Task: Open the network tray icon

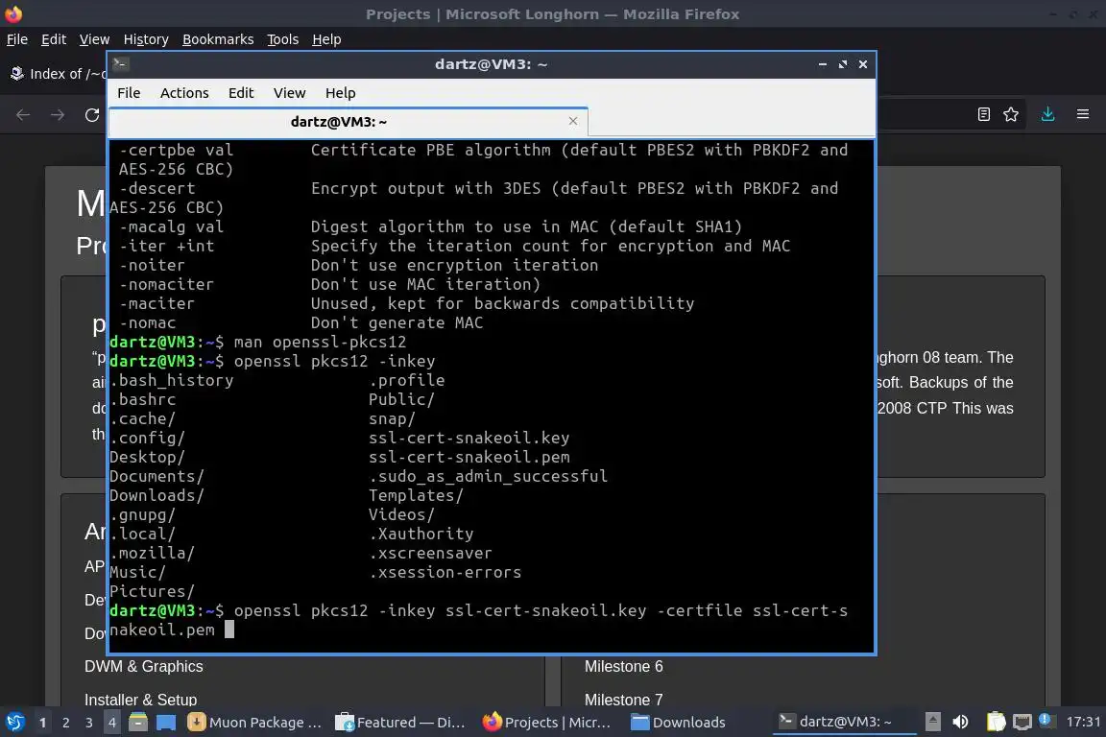Action: [1022, 722]
